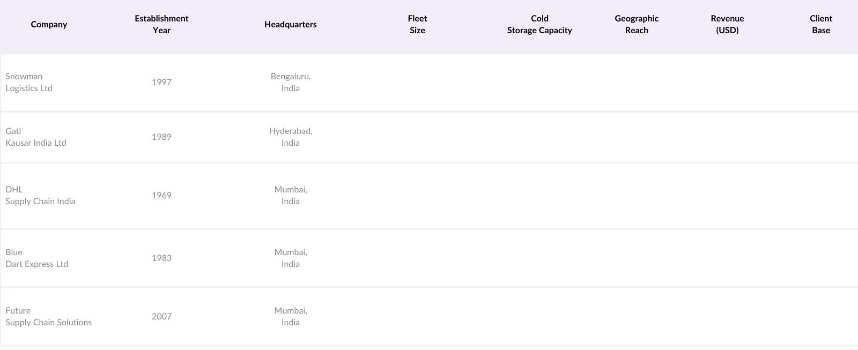Select the Bengaluru, India headquarters cell
The height and width of the screenshot is (350, 858).
(291, 83)
